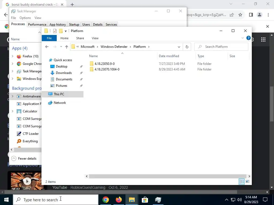Open View ribbon tab in Explorer
The width and height of the screenshot is (274, 205).
tap(95, 38)
